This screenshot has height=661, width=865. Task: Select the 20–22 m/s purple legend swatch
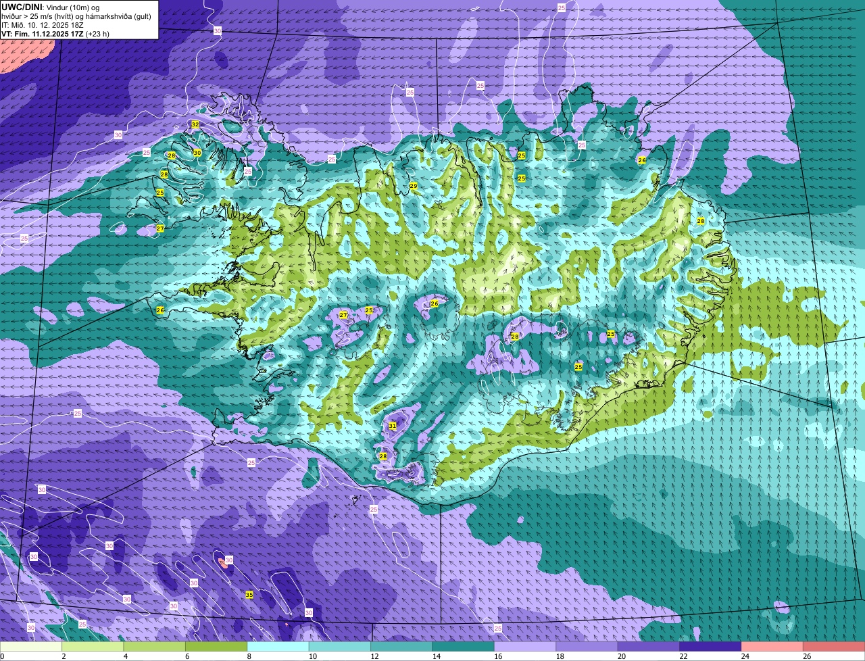(x=649, y=646)
